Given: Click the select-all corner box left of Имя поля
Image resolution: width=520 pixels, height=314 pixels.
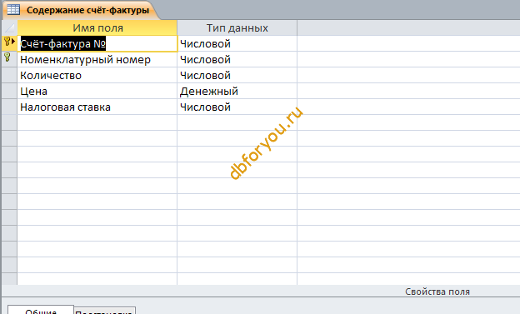Looking at the screenshot, I should pyautogui.click(x=10, y=27).
